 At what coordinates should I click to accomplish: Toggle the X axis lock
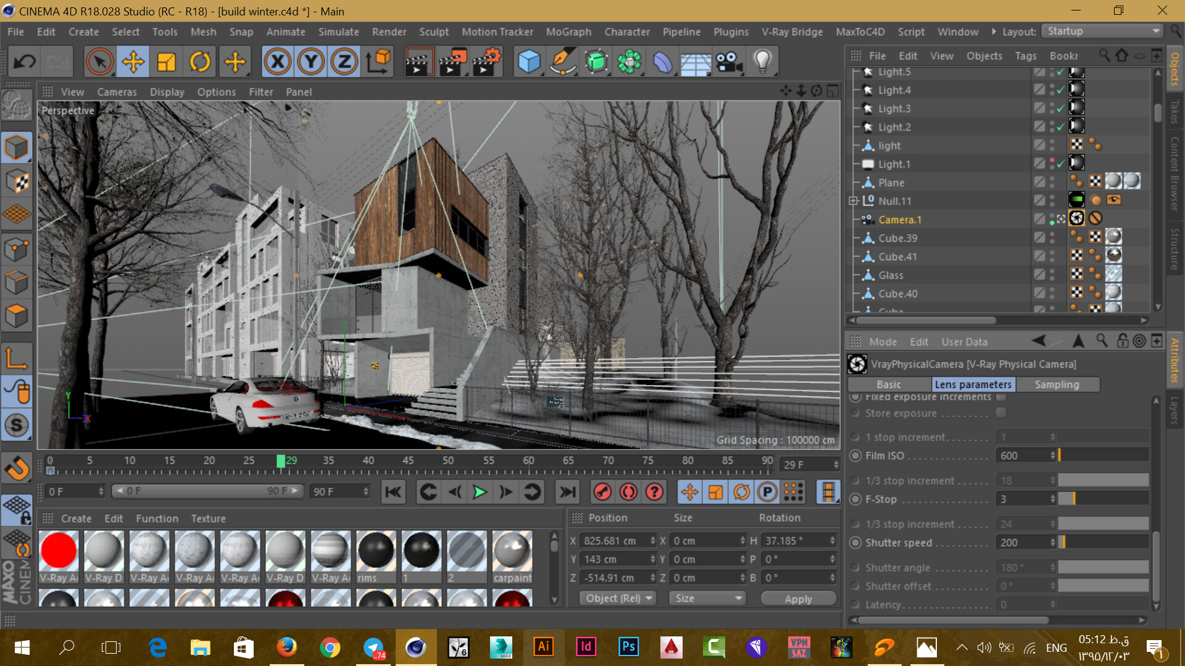point(278,62)
